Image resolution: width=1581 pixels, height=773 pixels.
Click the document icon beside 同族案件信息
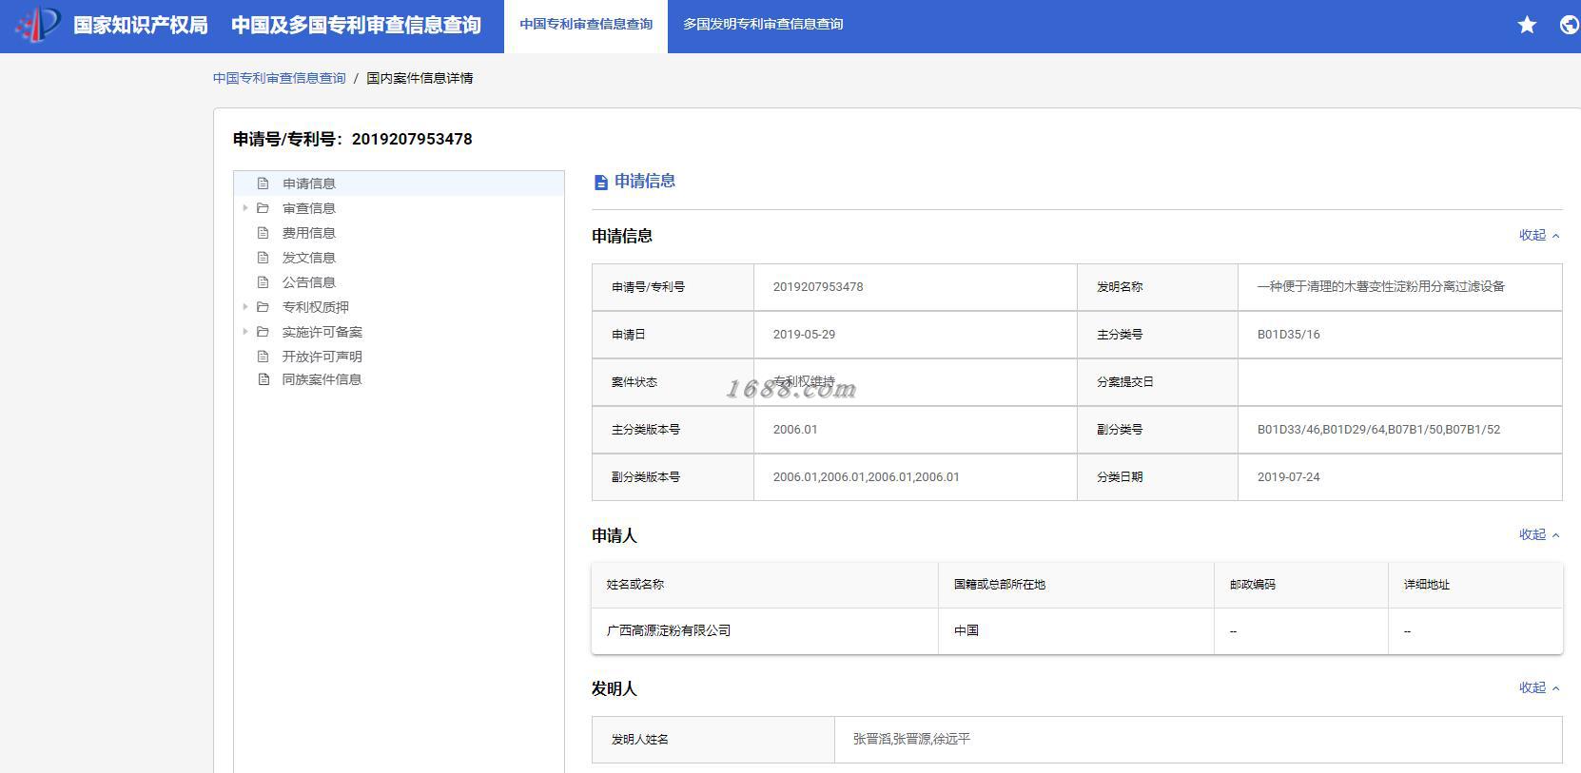[263, 379]
